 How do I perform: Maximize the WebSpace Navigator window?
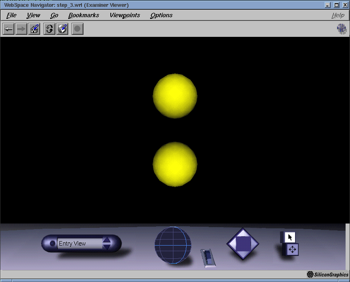click(x=337, y=5)
